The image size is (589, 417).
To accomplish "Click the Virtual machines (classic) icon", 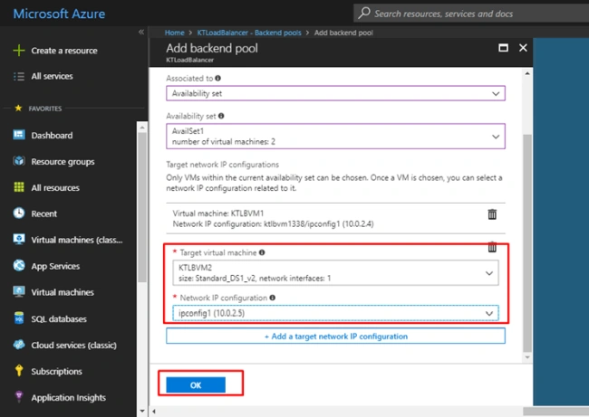I will click(19, 239).
